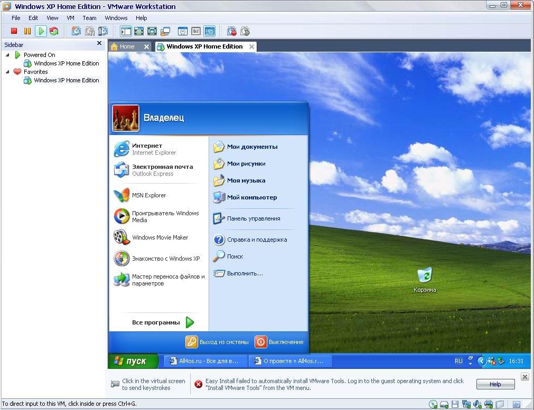Image resolution: width=534 pixels, height=410 pixels.
Task: Collapse the Powered On tree group
Action: click(x=7, y=55)
